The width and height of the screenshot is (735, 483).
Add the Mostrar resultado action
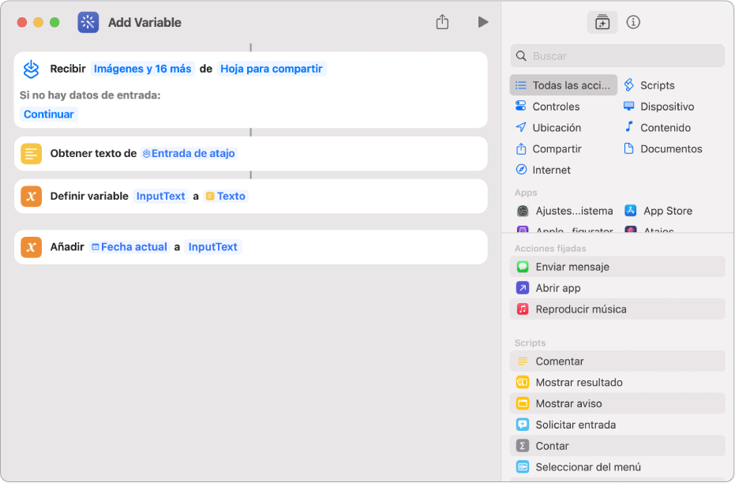(x=617, y=382)
